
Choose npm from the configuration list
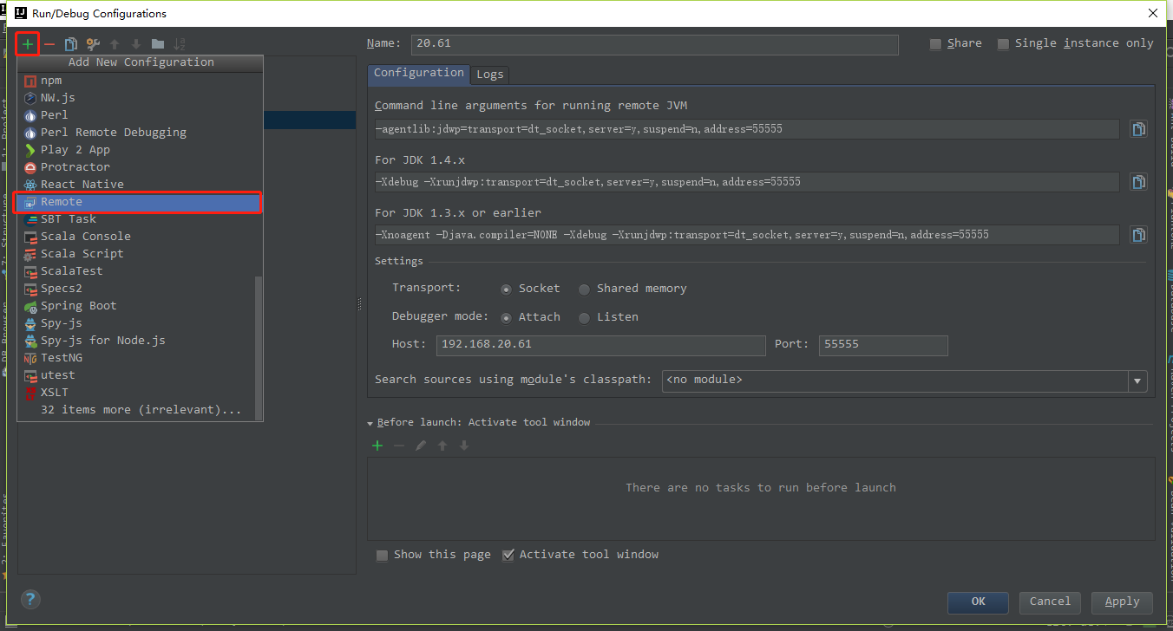click(x=140, y=81)
